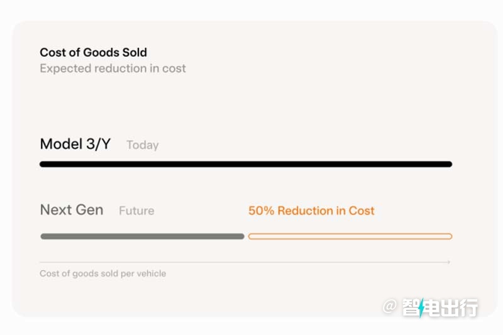This screenshot has width=503, height=335.
Task: Click the Today label next to Model 3/Y
Action: 143,145
